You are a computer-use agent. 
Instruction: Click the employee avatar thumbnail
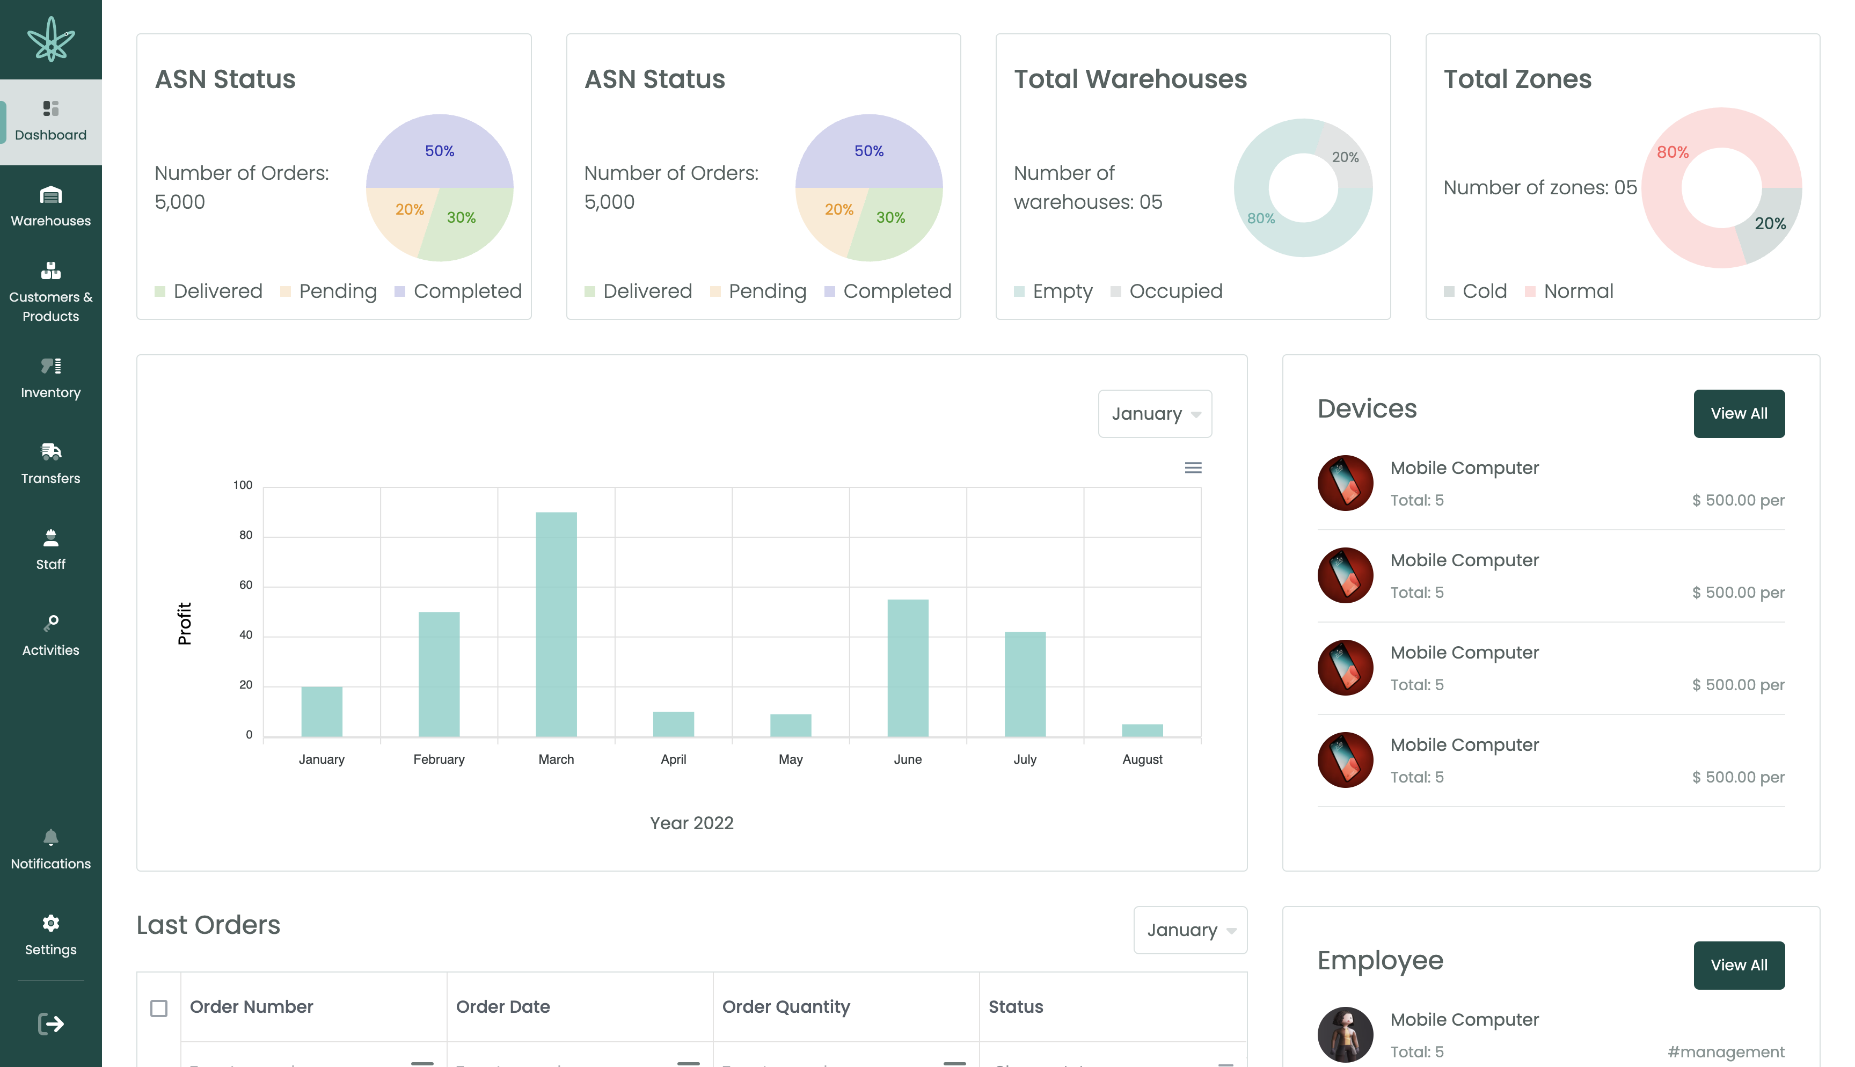1345,1034
